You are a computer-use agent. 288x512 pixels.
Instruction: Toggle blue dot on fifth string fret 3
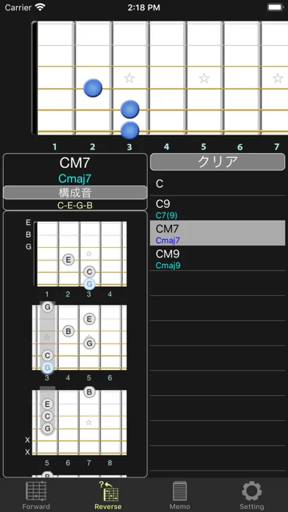130,109
